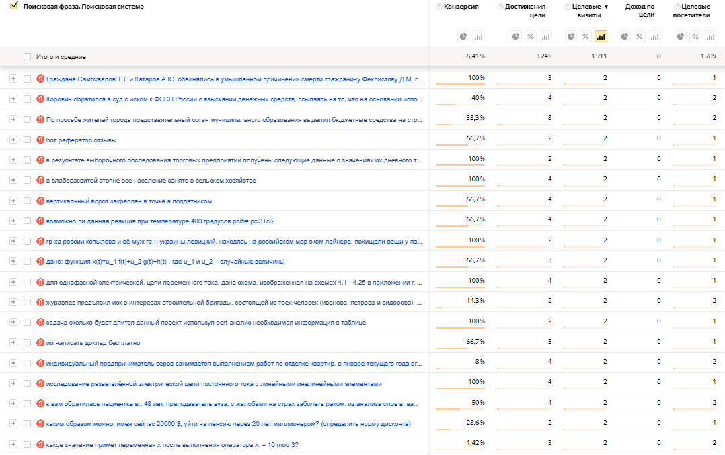Sort table by Целевые посетители header
This screenshot has height=455, width=725.
[x=691, y=11]
